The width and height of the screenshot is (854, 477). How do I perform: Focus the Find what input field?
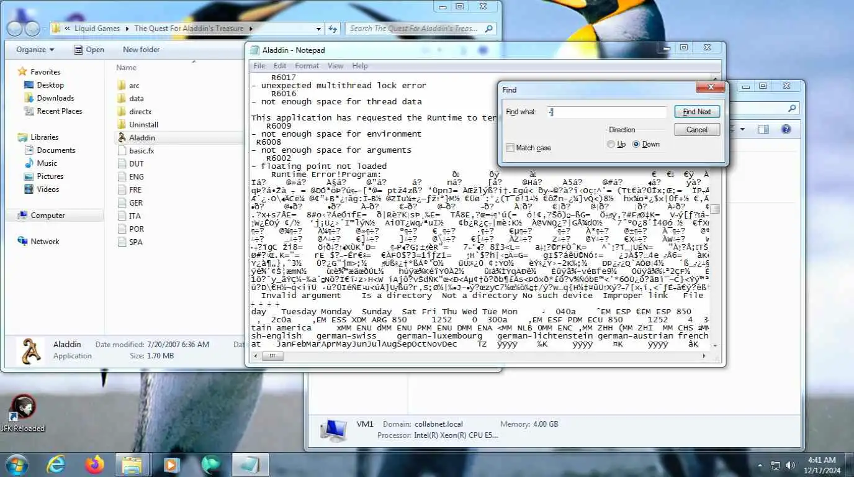[x=607, y=112]
